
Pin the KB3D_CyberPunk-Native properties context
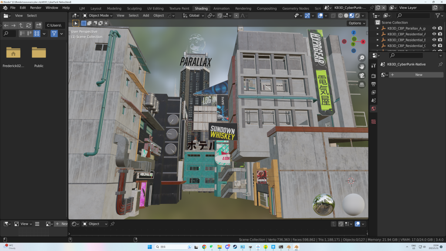(x=440, y=64)
